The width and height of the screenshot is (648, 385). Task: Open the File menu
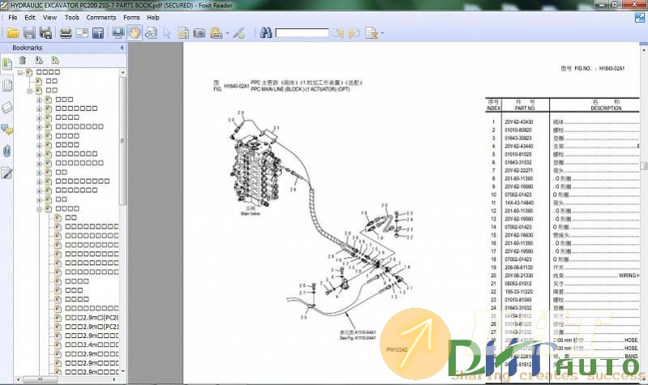(13, 17)
